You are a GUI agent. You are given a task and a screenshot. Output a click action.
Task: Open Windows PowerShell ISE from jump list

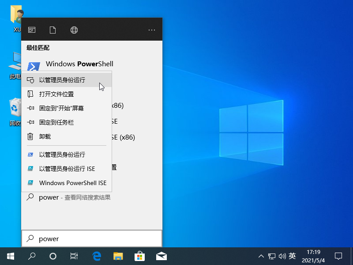[x=72, y=183]
